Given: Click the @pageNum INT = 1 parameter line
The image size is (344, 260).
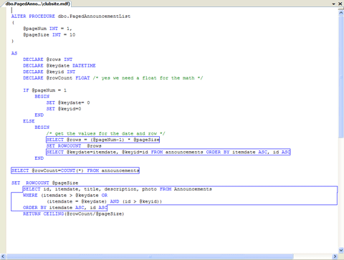Looking at the screenshot, I should (x=47, y=29).
